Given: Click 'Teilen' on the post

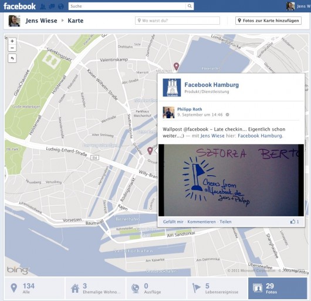Looking at the screenshot, I should pos(225,222).
